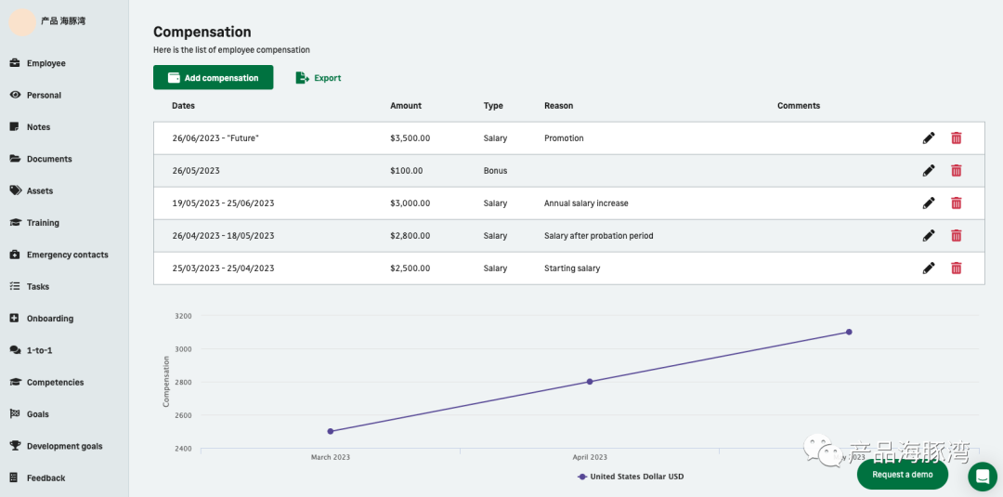Delete the $100.00 Bonus entry
The image size is (1003, 497).
[x=957, y=171]
